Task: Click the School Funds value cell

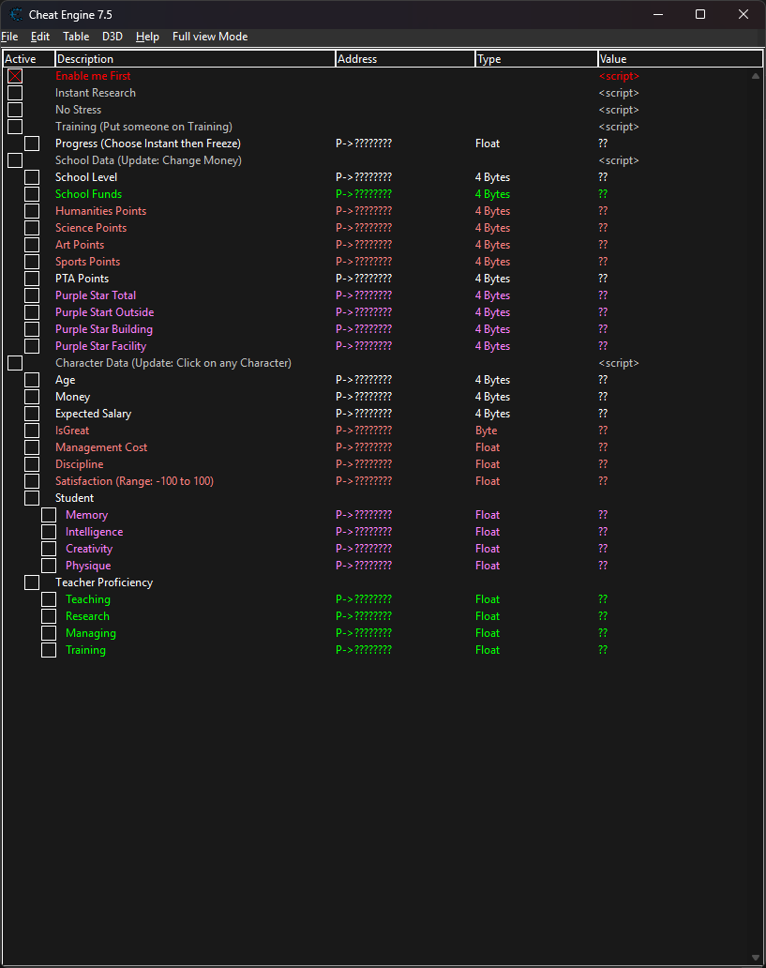Action: tap(603, 194)
